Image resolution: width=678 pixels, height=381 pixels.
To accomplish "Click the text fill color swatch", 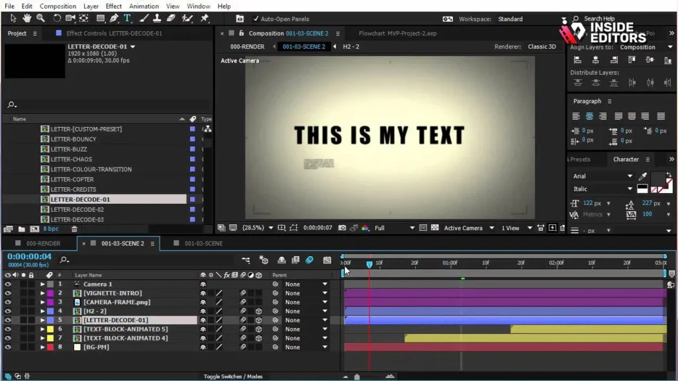I will (x=657, y=179).
